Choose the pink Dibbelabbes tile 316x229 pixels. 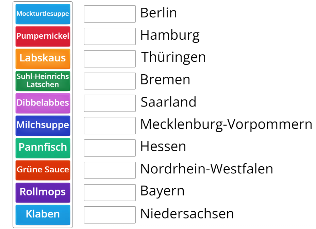[43, 103]
